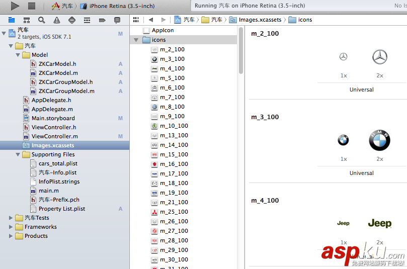The width and height of the screenshot is (407, 269).
Task: Open main.m file
Action: tap(48, 191)
